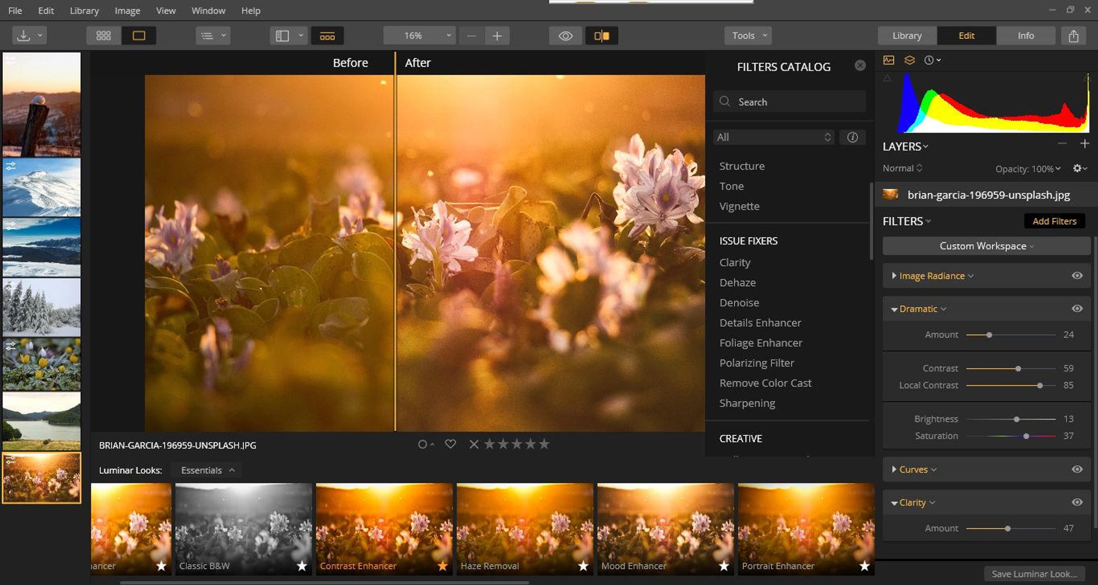Open the Image menu
The image size is (1098, 585).
127,10
